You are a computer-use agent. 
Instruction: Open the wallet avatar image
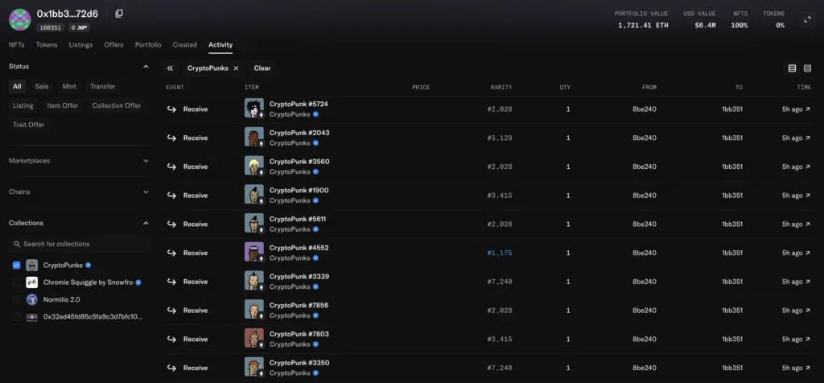click(20, 19)
